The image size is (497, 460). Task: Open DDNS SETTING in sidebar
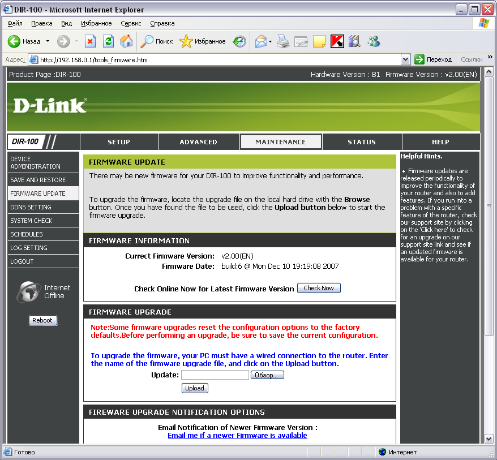tap(43, 207)
